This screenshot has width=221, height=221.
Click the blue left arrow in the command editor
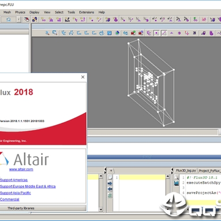pos(110,189)
